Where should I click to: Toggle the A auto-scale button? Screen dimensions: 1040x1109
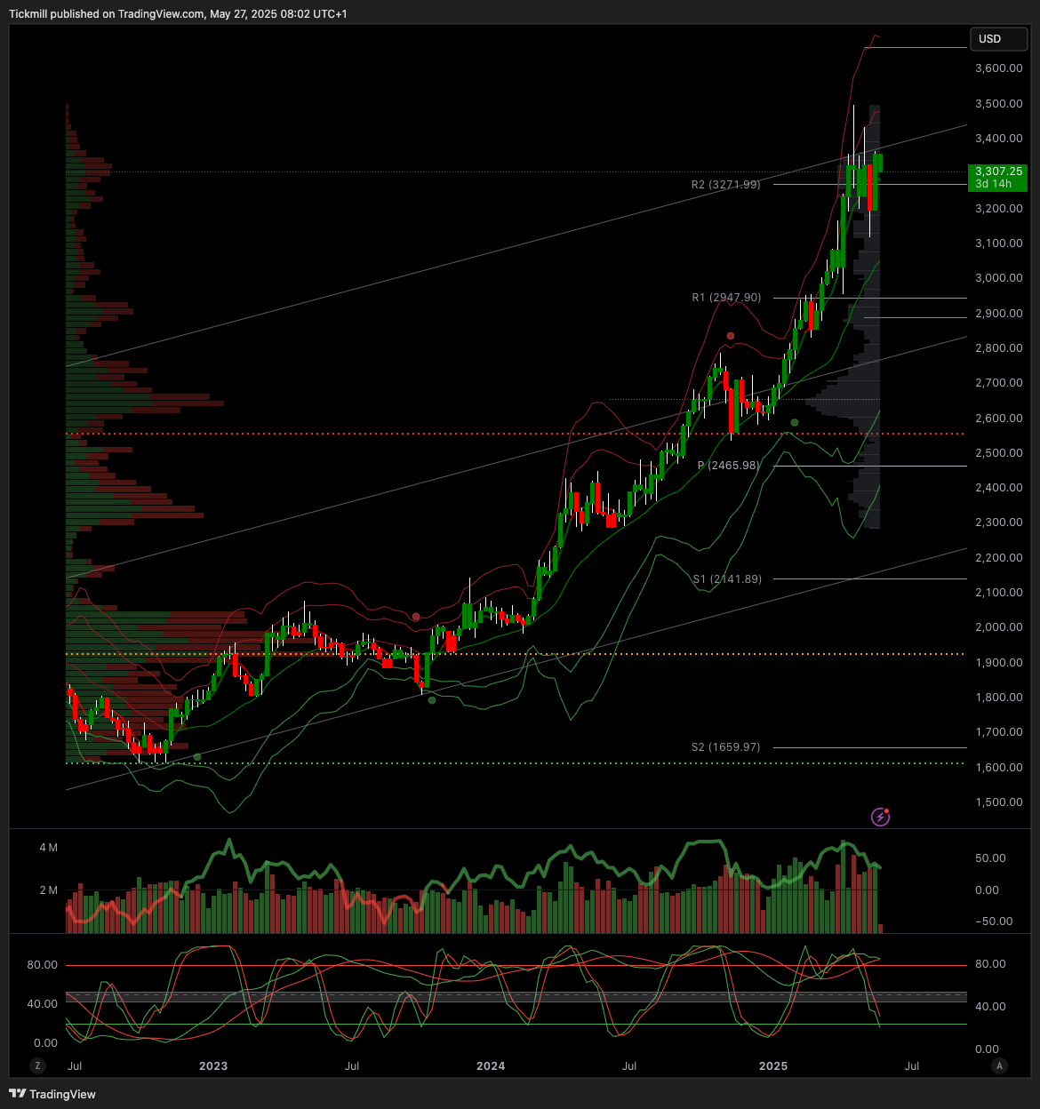[999, 1065]
